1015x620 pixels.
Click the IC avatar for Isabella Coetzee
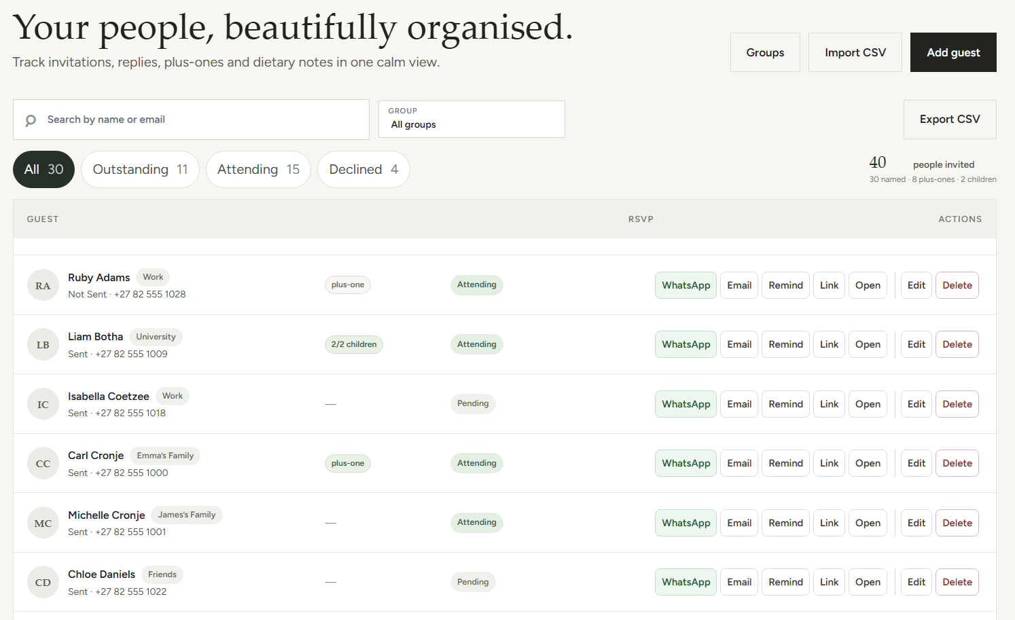pyautogui.click(x=43, y=405)
